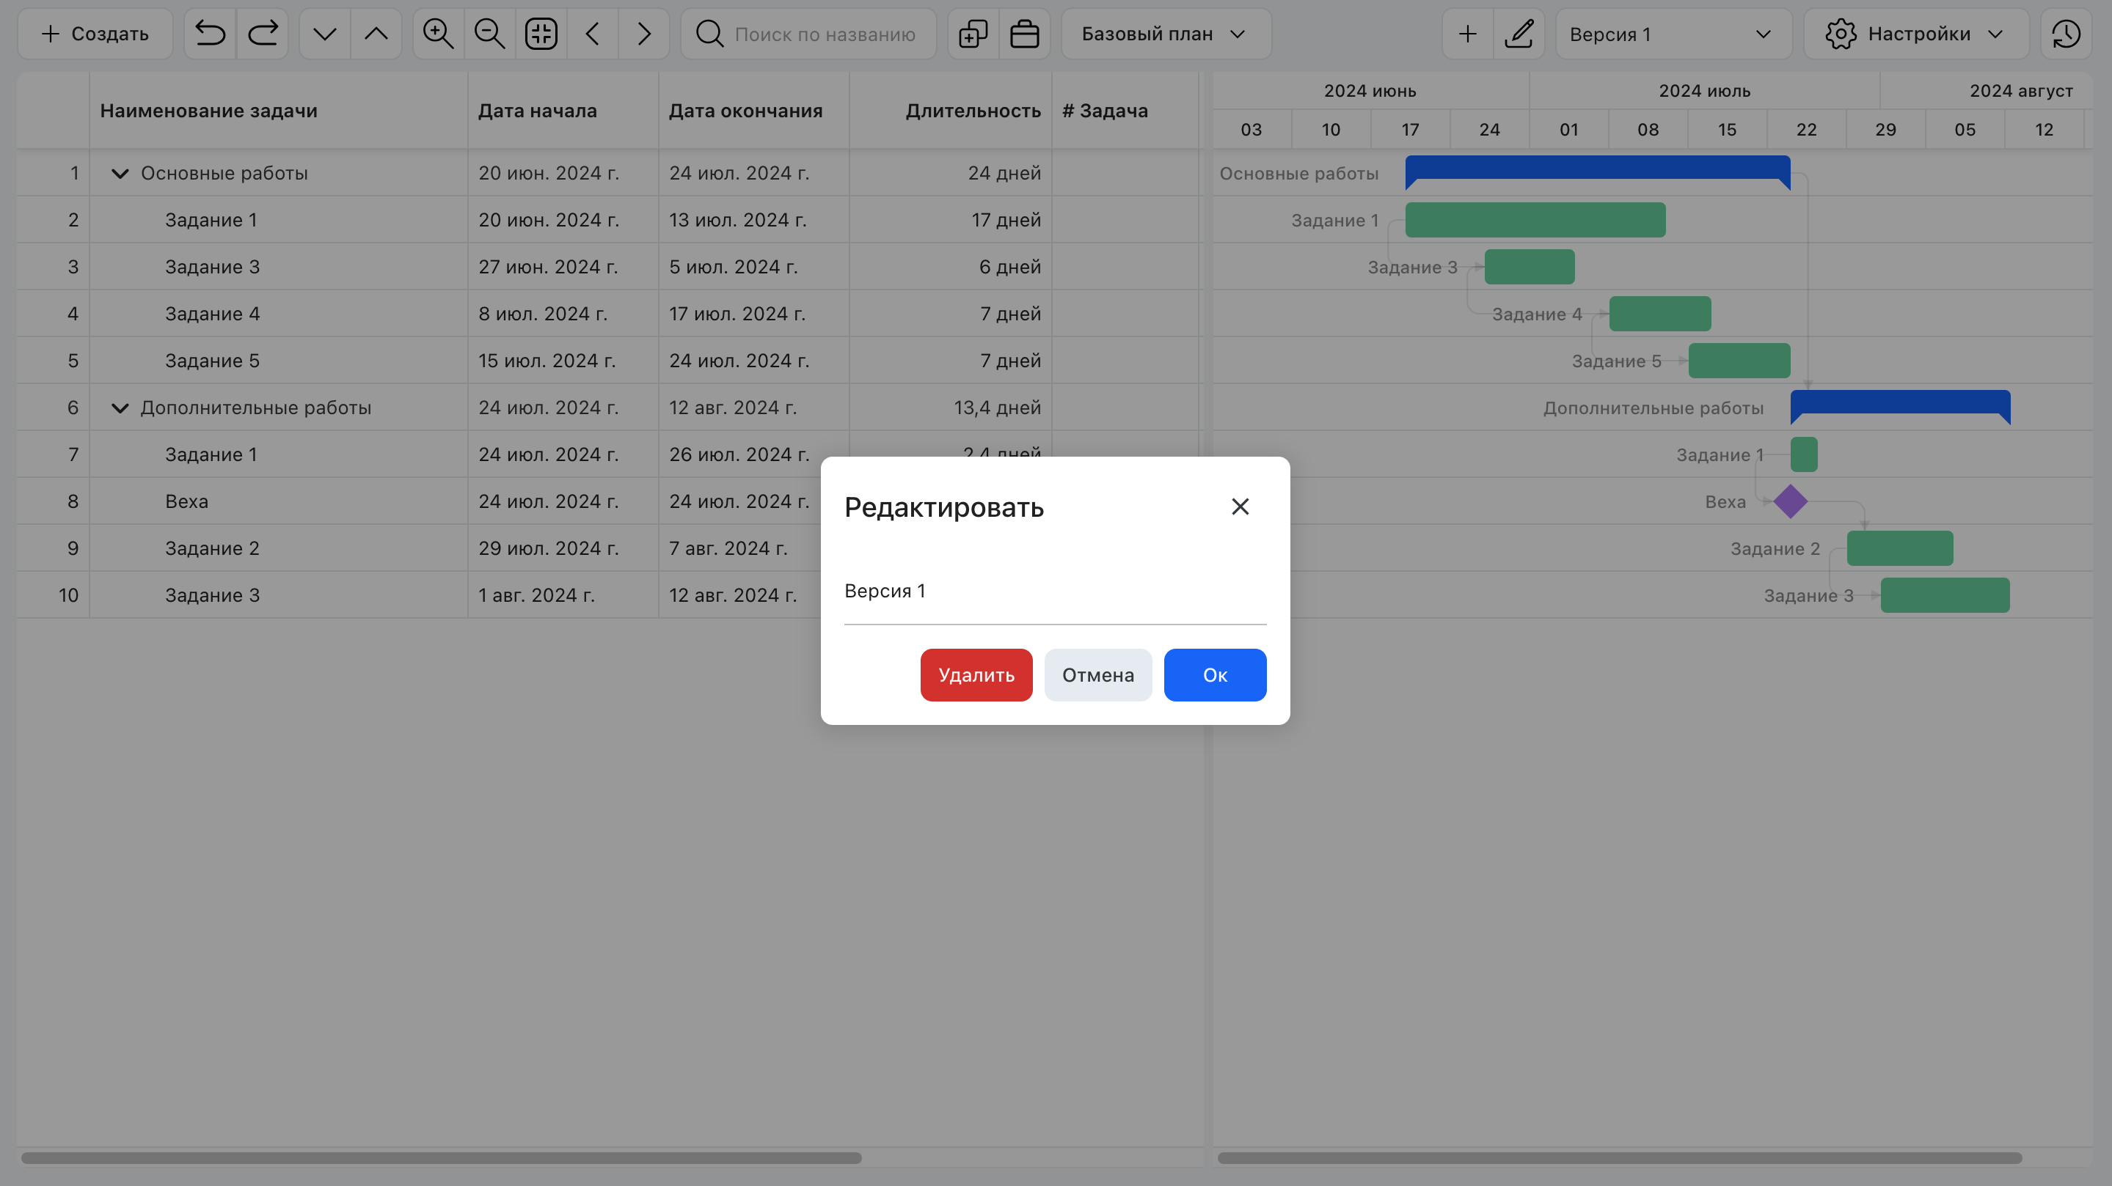Click the collapse-all down chevron icon

325,34
